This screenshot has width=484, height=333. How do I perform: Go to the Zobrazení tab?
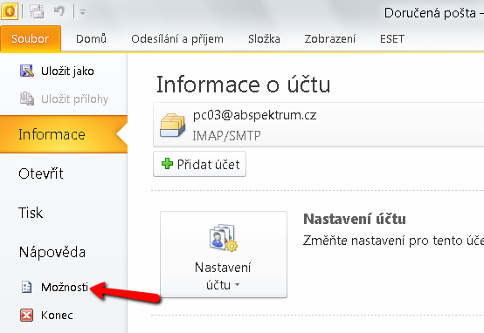(330, 39)
